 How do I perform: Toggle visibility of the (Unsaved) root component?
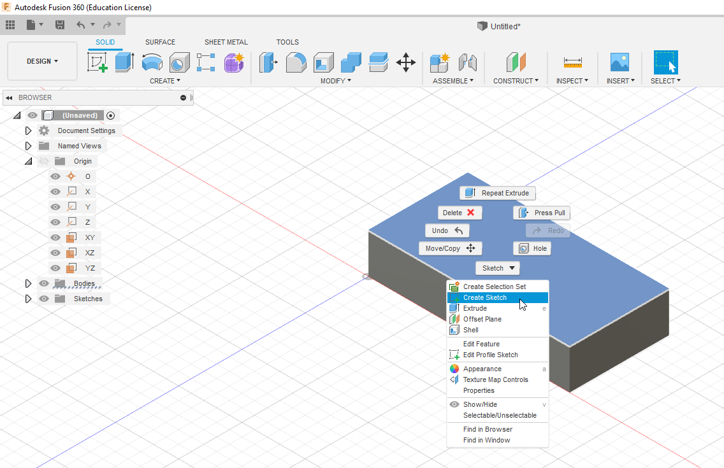click(x=33, y=115)
